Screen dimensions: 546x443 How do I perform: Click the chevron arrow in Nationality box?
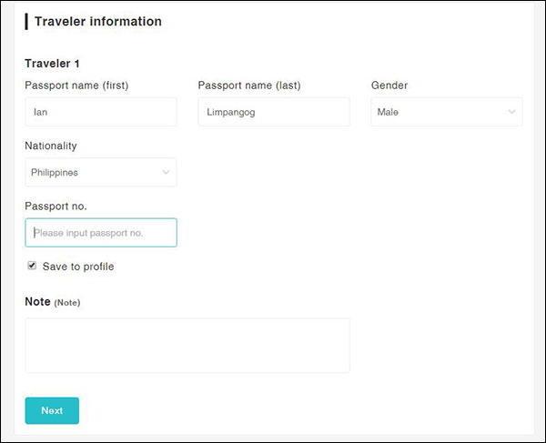[166, 172]
